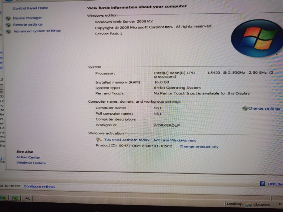Click the second nc taskbar button
This screenshot has width=283, height=212.
[15, 198]
